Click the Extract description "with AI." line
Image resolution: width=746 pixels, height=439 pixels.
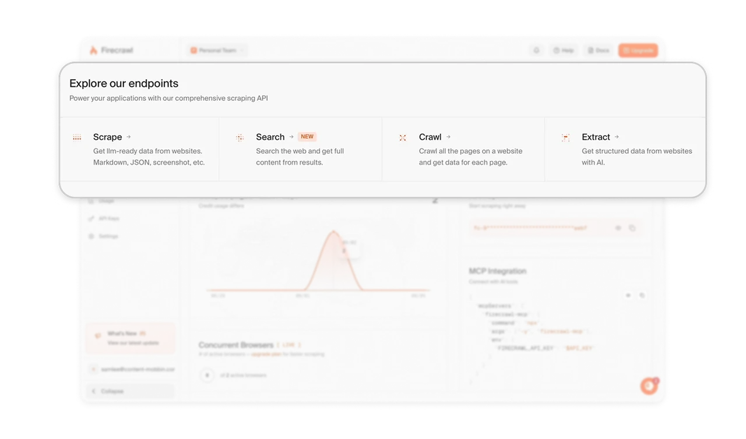pos(593,162)
